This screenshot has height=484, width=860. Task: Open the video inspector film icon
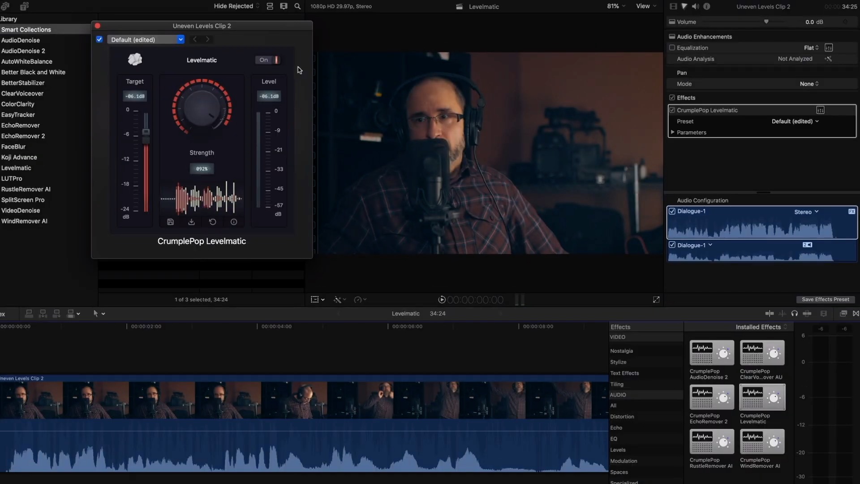click(673, 6)
